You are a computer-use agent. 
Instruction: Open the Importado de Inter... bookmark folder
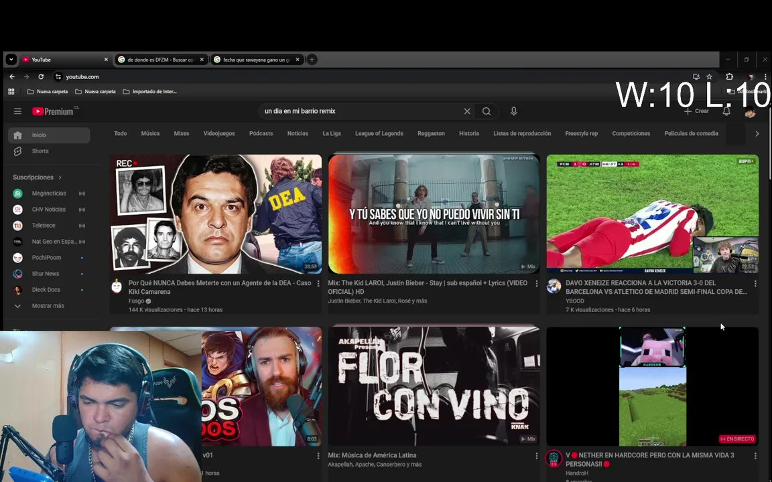point(149,92)
